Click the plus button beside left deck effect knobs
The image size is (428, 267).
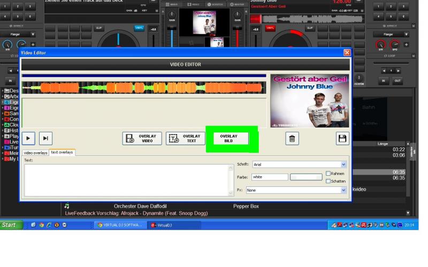[x=33, y=44]
